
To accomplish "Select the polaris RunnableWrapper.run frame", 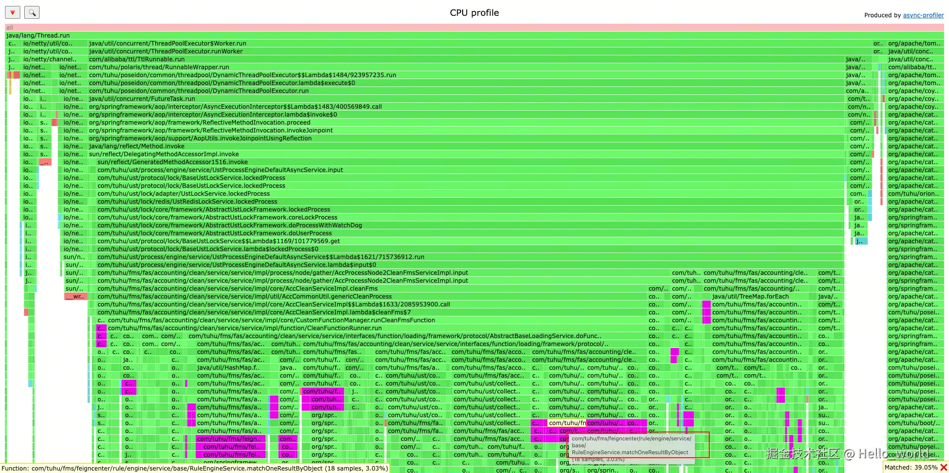I will (466, 67).
